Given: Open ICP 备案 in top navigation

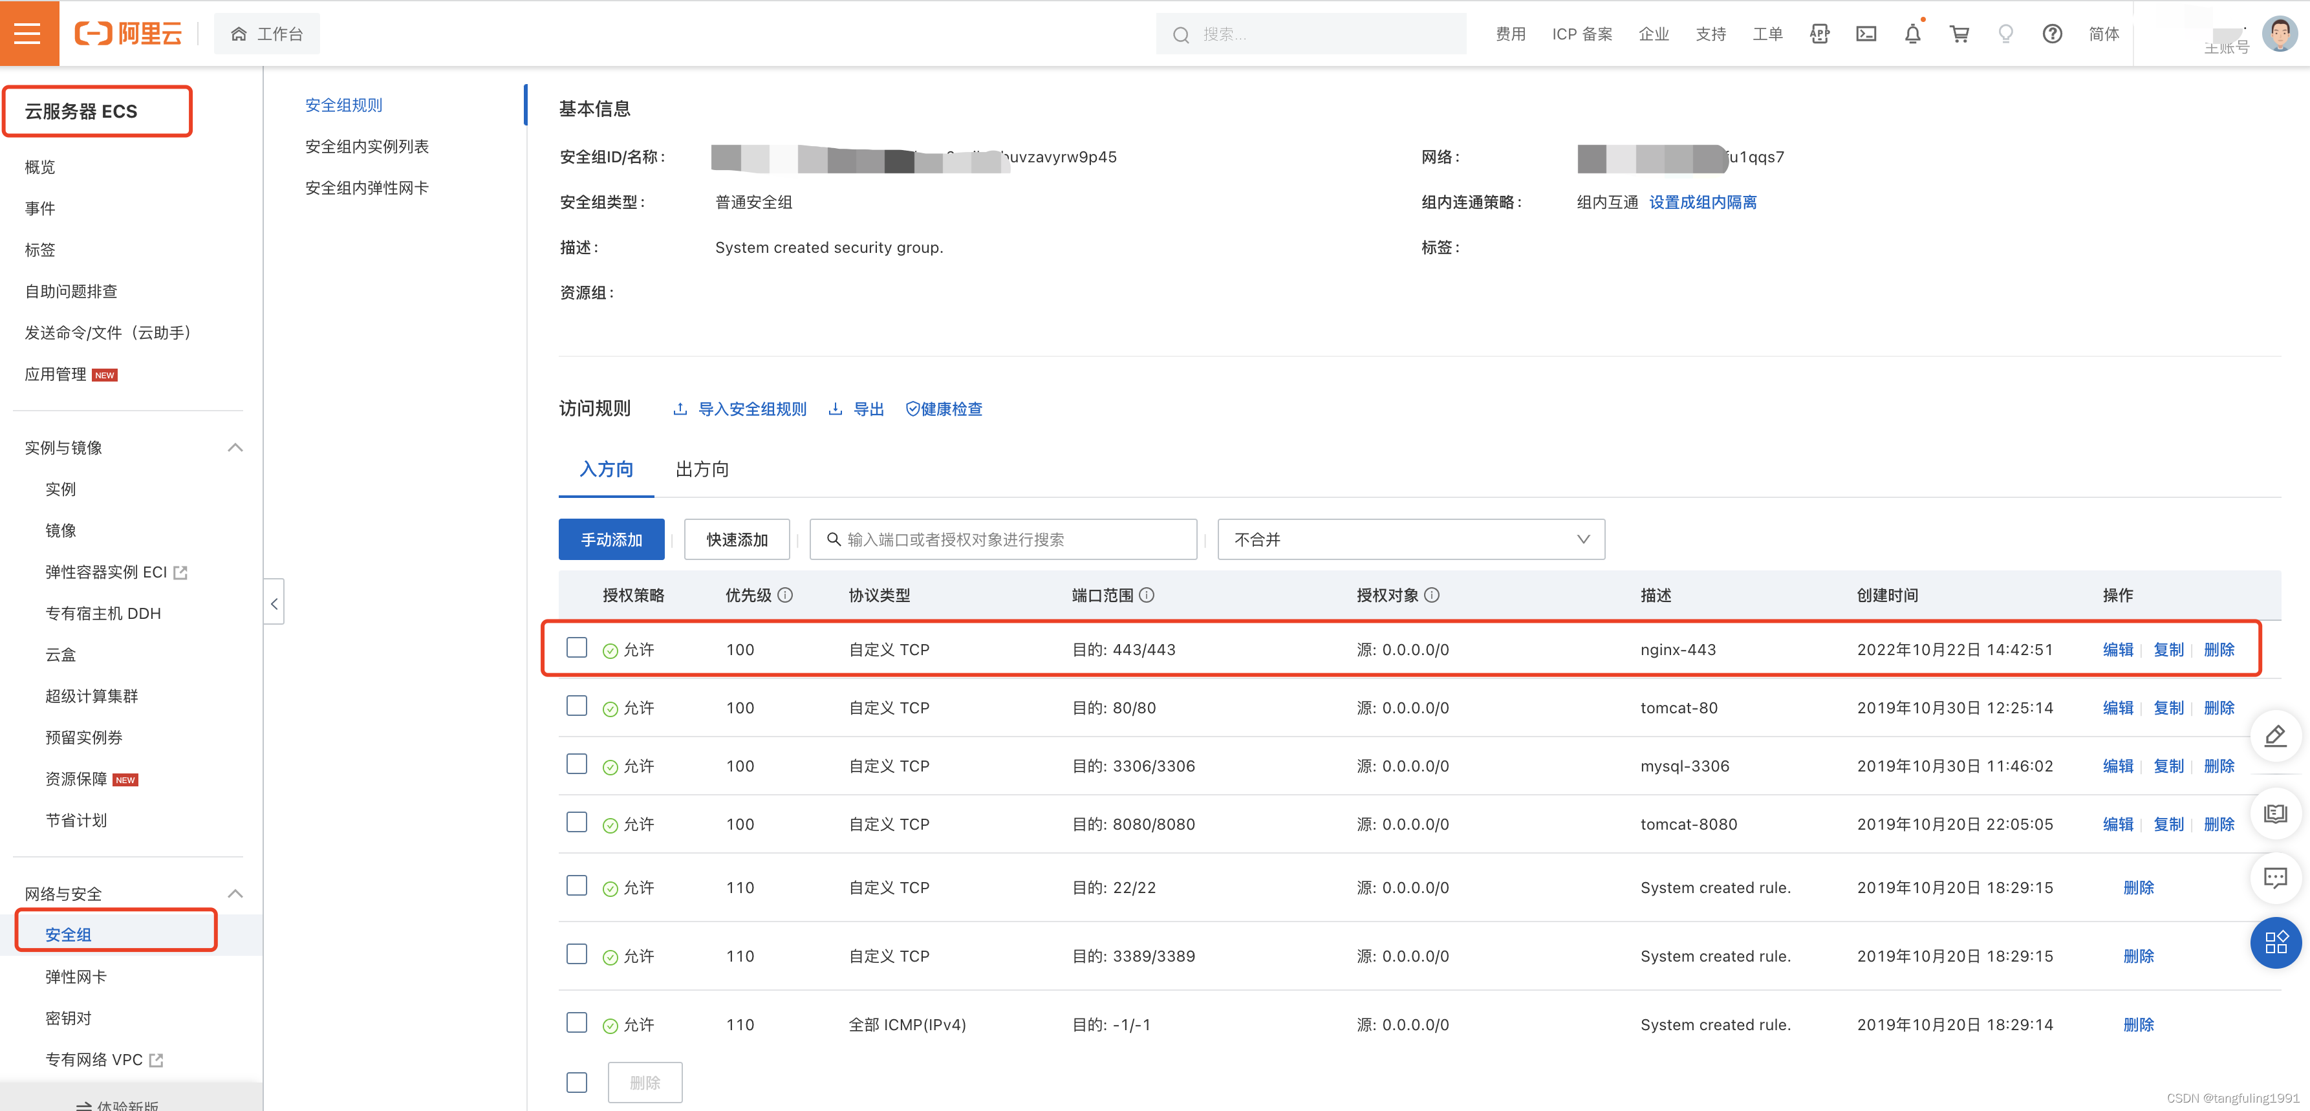Looking at the screenshot, I should coord(1582,34).
